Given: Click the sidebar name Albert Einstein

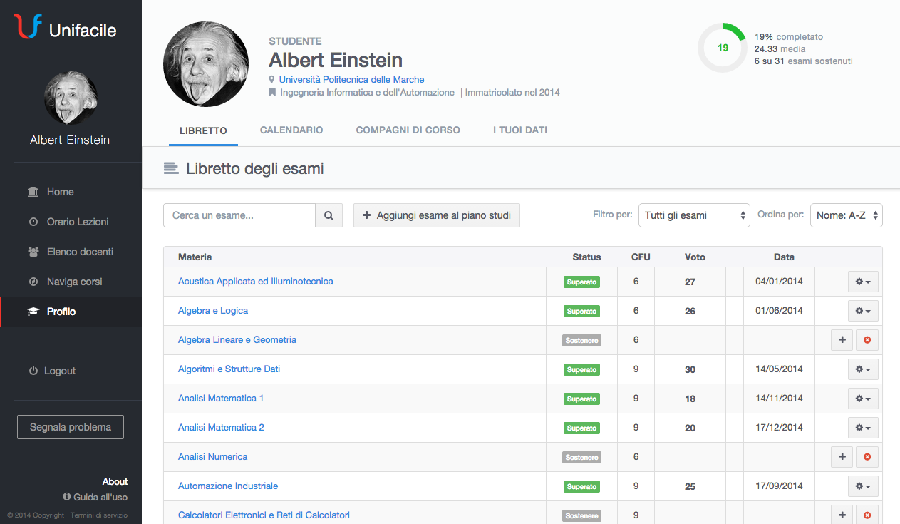Looking at the screenshot, I should pos(70,140).
